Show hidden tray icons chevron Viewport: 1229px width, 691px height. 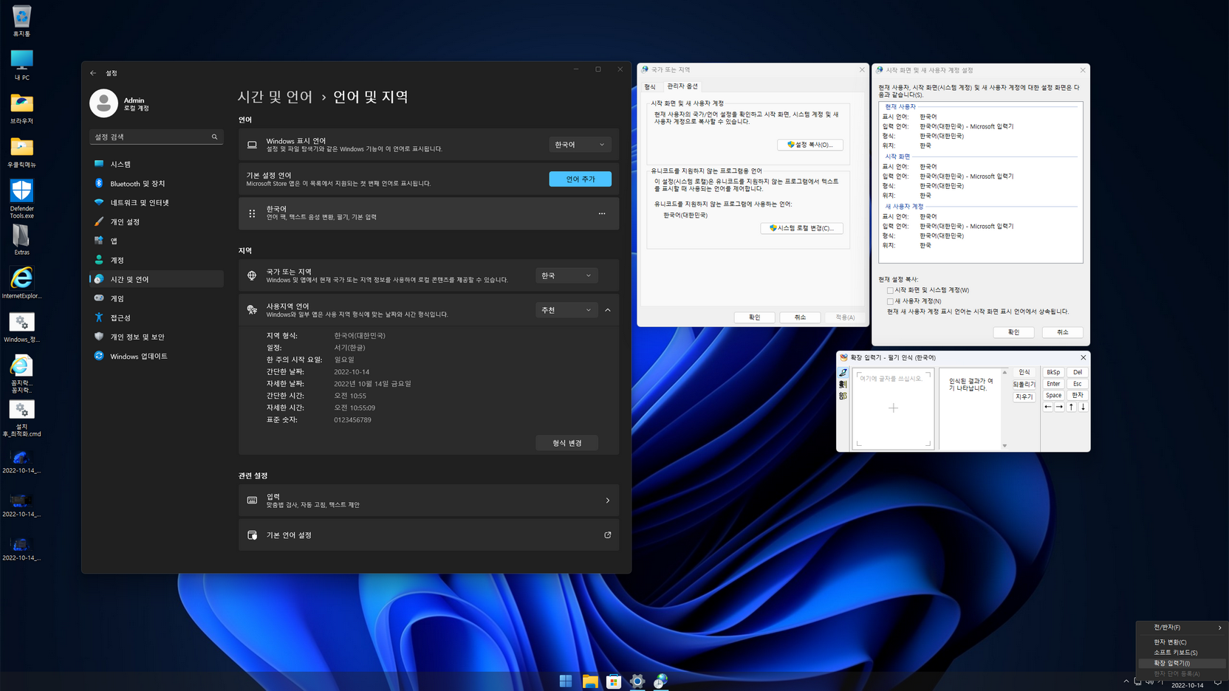(x=1126, y=681)
